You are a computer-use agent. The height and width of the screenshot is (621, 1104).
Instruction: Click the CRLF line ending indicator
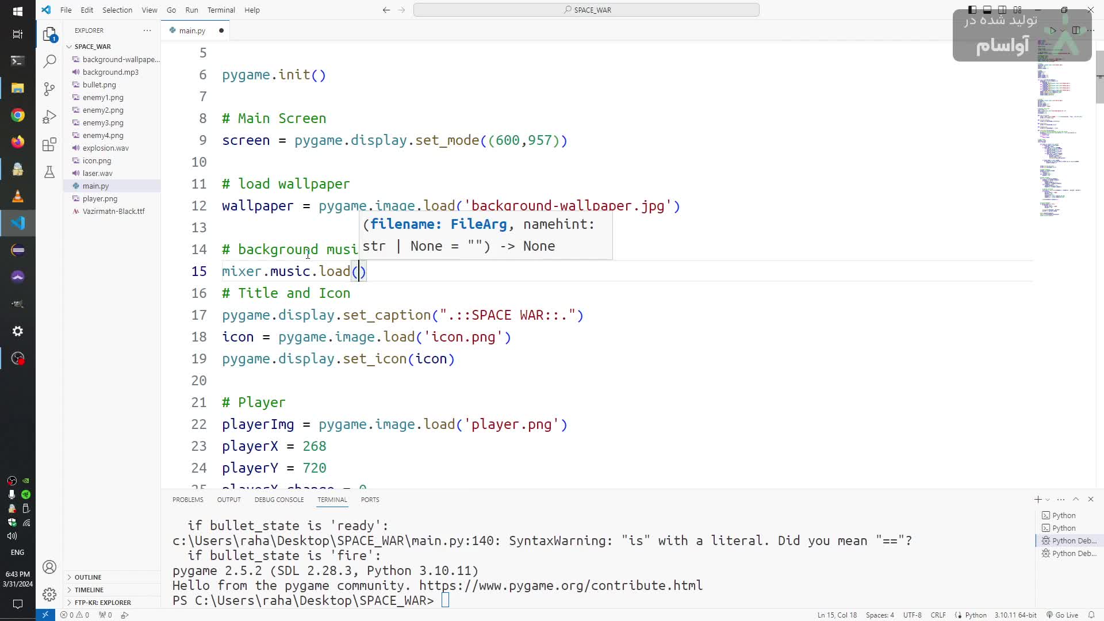(938, 615)
